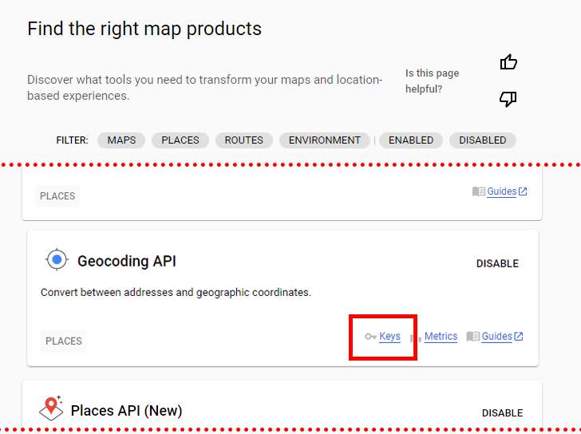The height and width of the screenshot is (434, 581).
Task: Select the PLACES filter chip
Action: [180, 140]
